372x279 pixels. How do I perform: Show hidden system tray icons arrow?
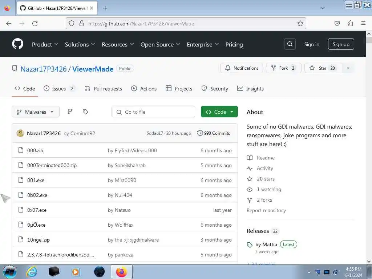point(309,272)
